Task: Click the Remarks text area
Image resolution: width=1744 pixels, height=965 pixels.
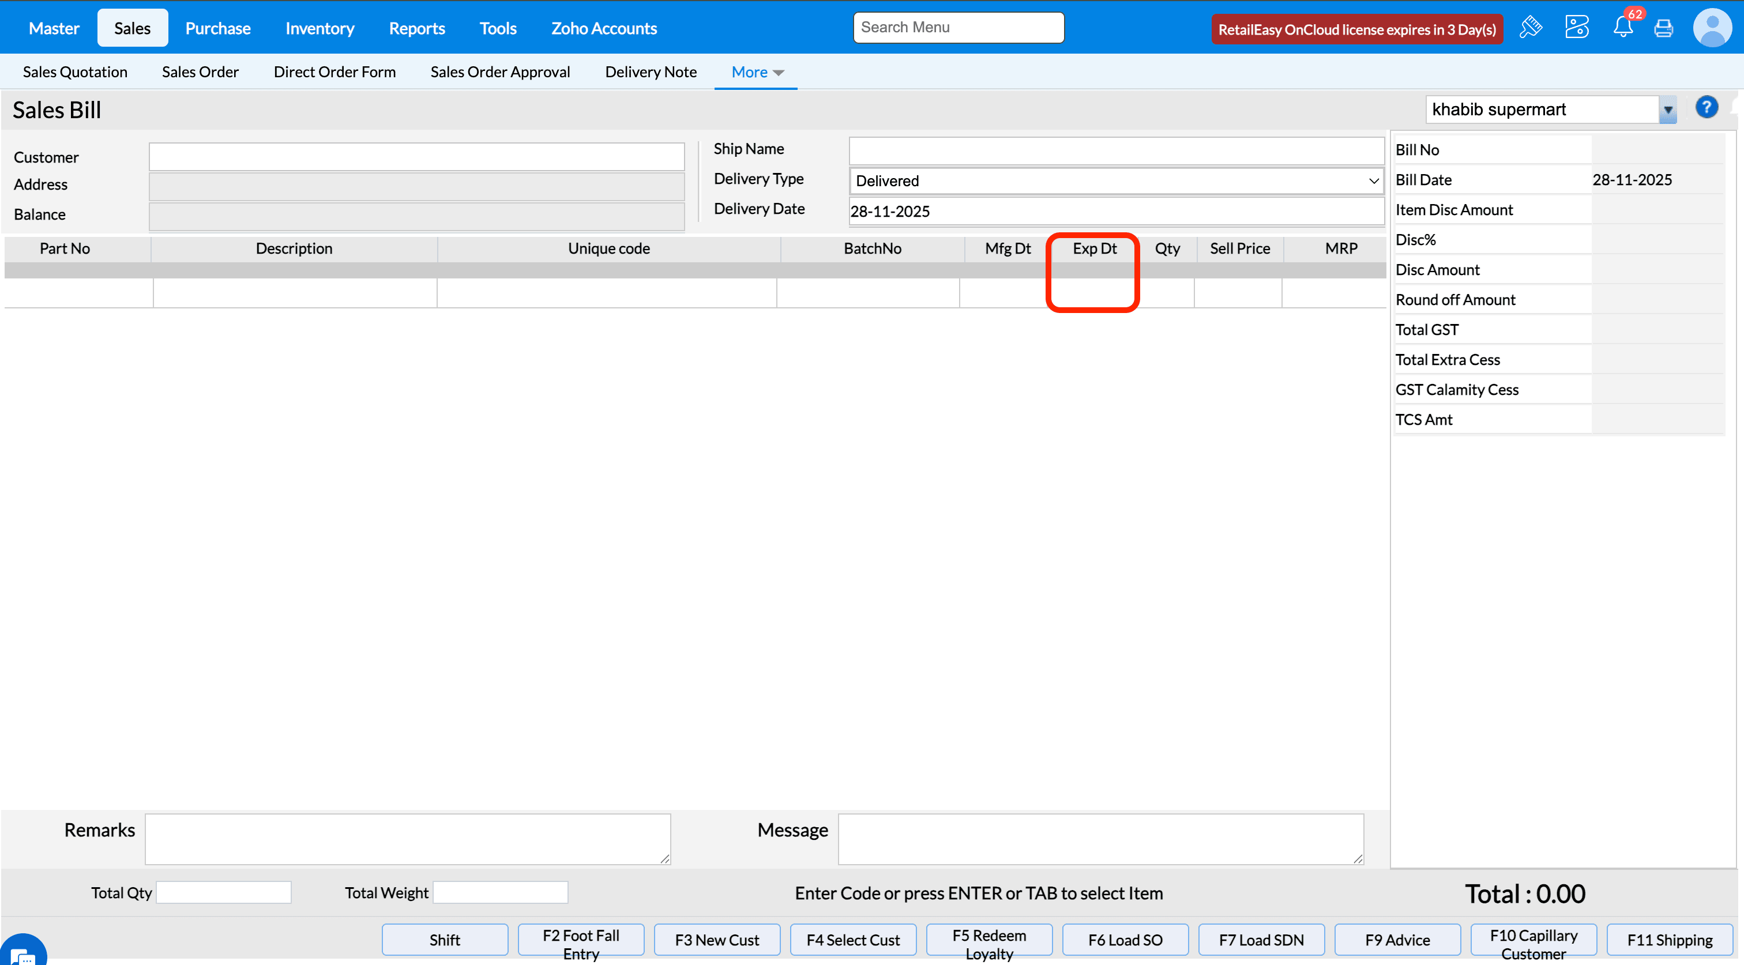Action: coord(408,838)
